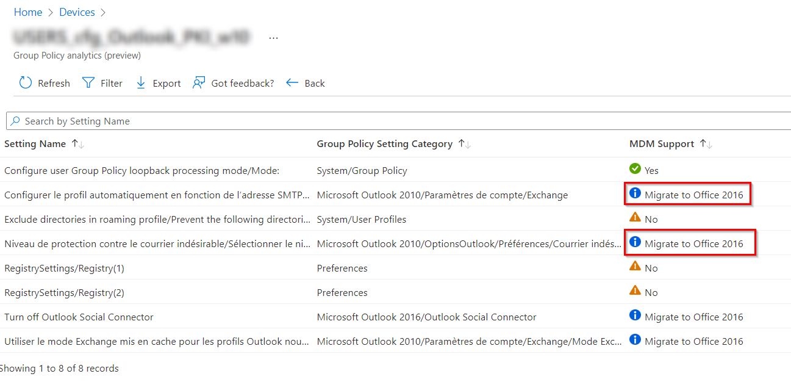Click the Back label
Screen dimensions: 791x382
point(315,84)
